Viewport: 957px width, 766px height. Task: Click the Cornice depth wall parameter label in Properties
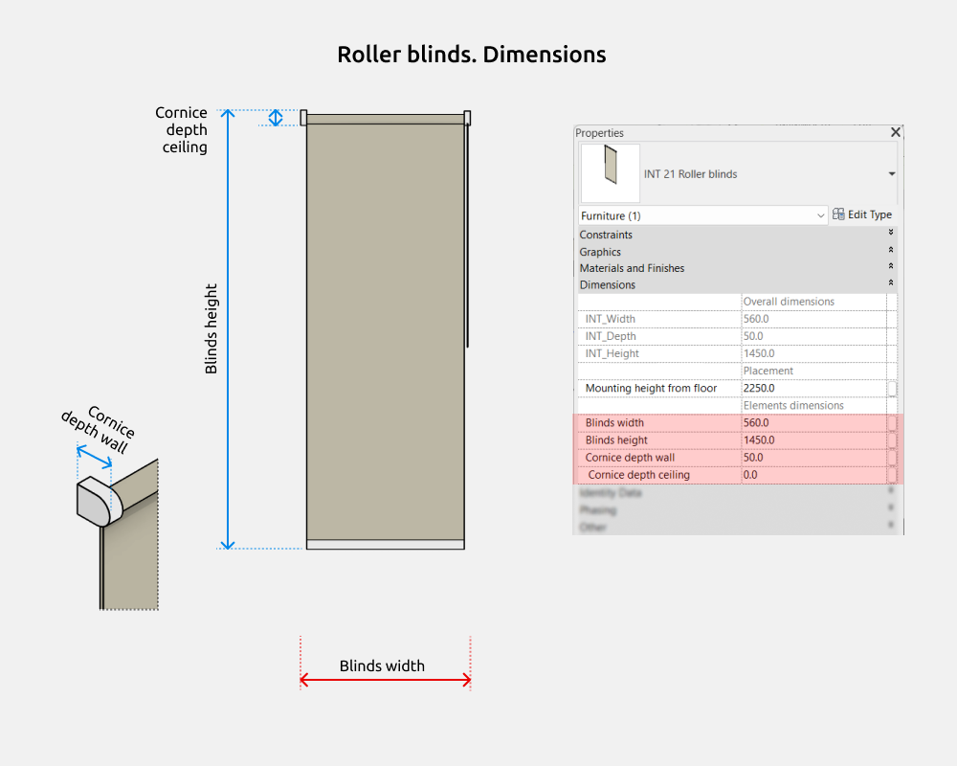(630, 458)
